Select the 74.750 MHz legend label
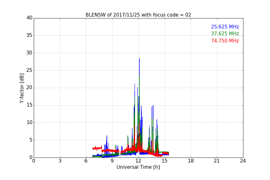270x180 pixels. (225, 41)
